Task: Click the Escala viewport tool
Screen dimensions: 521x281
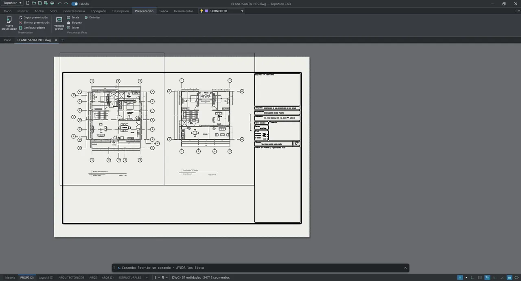Action: tap(73, 18)
